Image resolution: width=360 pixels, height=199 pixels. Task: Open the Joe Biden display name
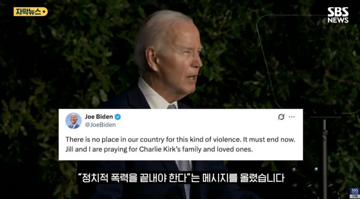coord(99,117)
